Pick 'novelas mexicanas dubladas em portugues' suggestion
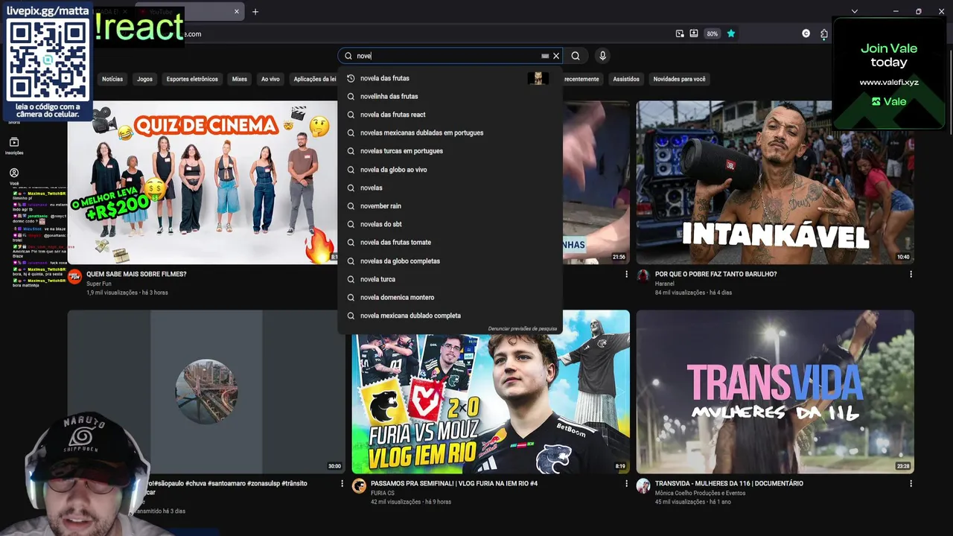Image resolution: width=953 pixels, height=536 pixels. (450, 133)
